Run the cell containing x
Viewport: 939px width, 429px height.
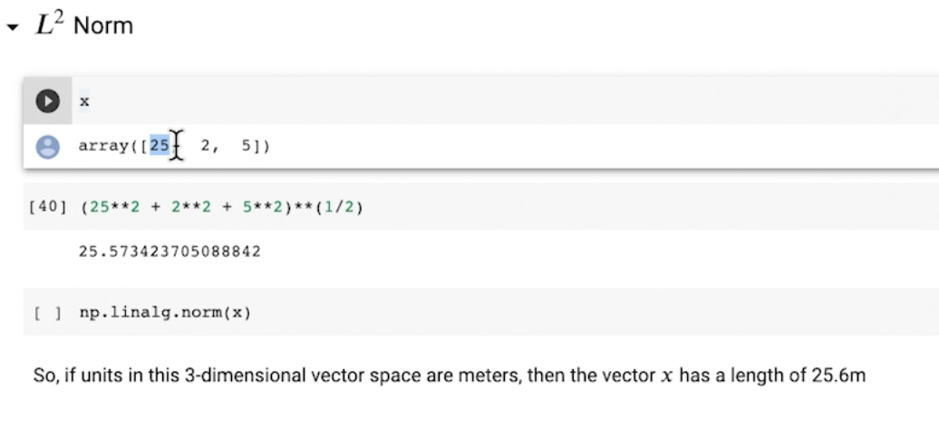click(48, 102)
